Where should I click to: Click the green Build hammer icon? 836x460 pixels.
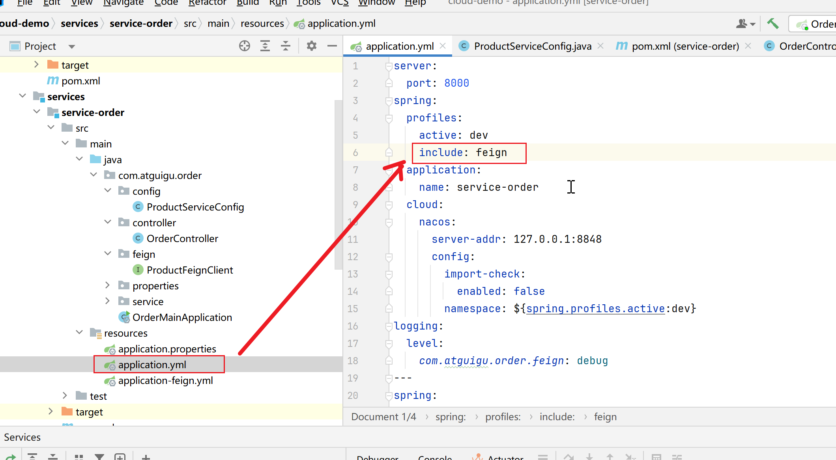772,24
